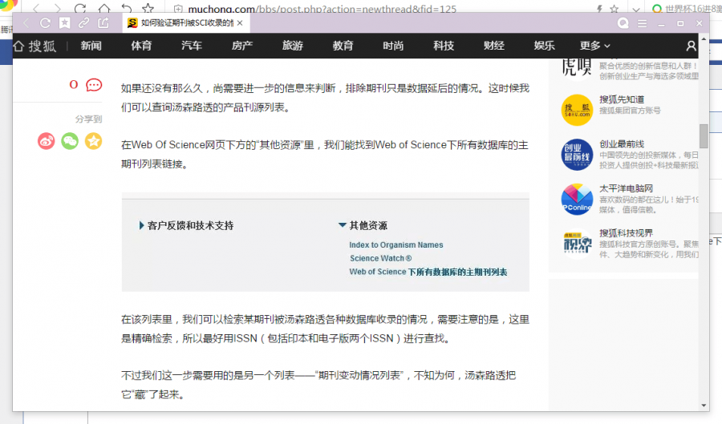Share article to WeChat
This screenshot has width=722, height=424.
coord(70,141)
